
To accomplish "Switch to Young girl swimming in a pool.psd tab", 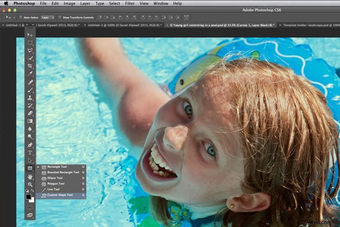I will [222, 25].
